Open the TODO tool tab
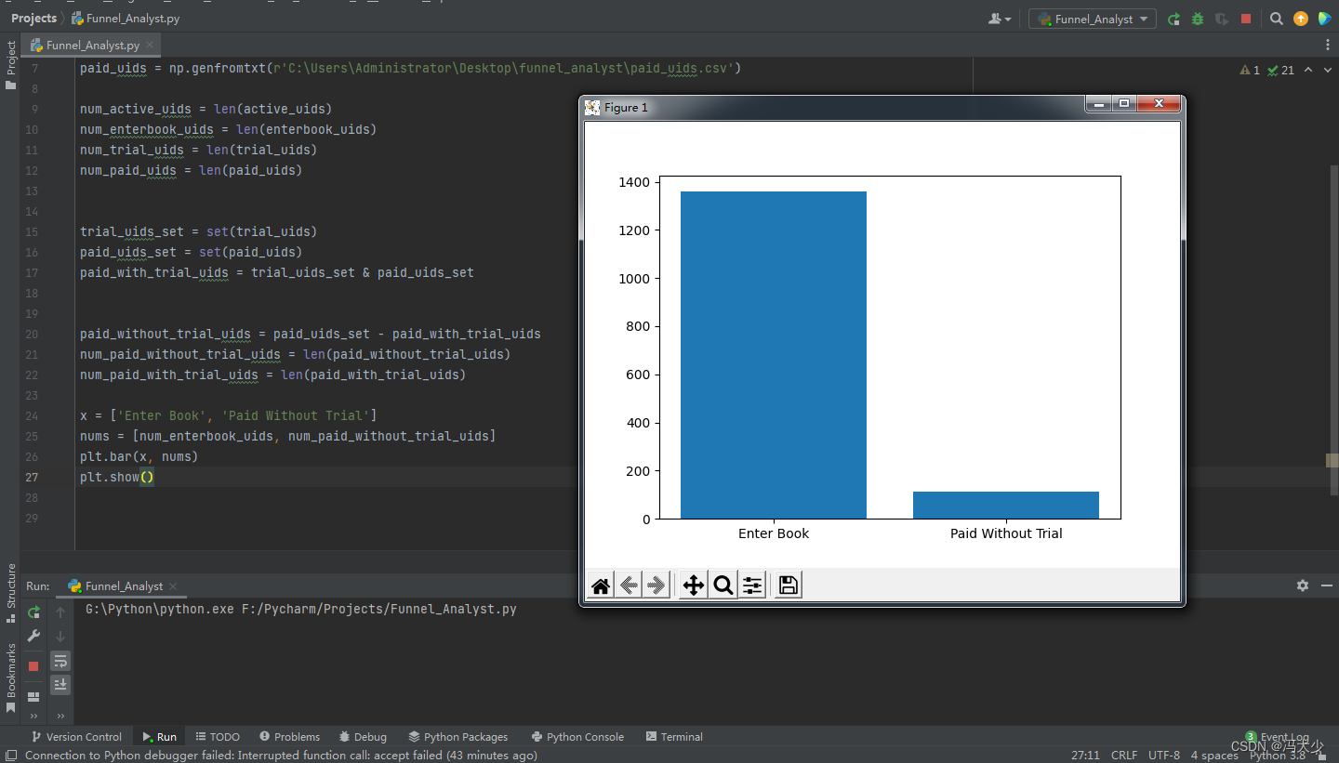Screen dimensions: 1339x763 [218, 737]
